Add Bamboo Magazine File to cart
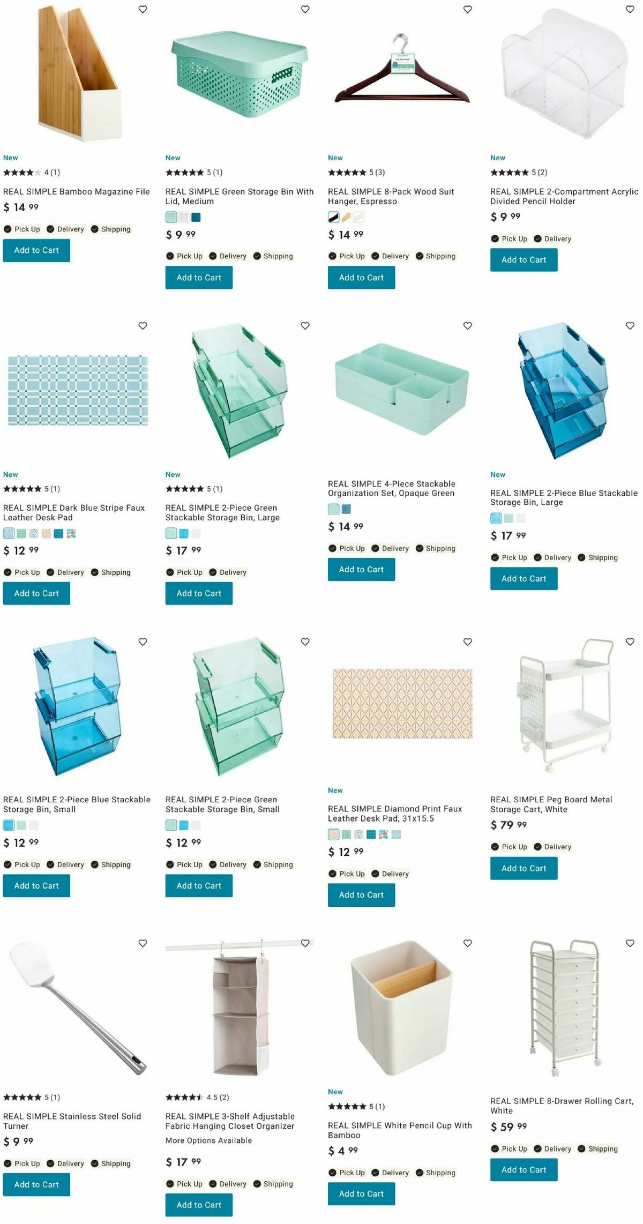 [x=36, y=250]
